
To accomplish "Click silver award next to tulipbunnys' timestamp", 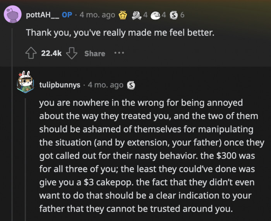I will (131, 85).
